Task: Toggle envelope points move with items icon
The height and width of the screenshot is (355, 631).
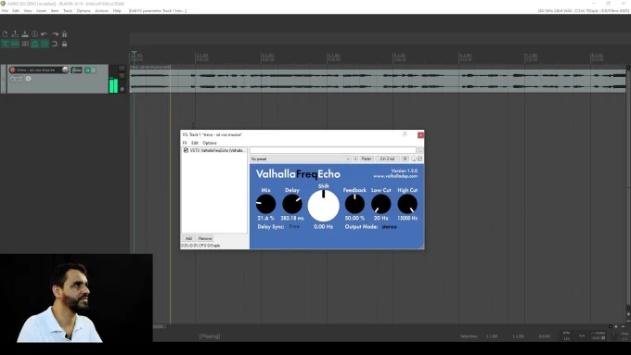Action: [x=34, y=44]
